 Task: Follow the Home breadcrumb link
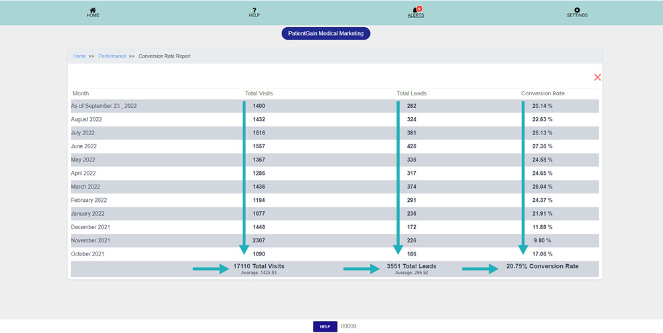pos(79,56)
